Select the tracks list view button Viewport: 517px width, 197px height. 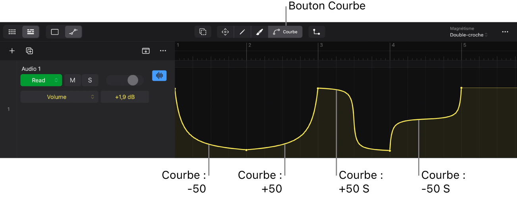click(31, 32)
